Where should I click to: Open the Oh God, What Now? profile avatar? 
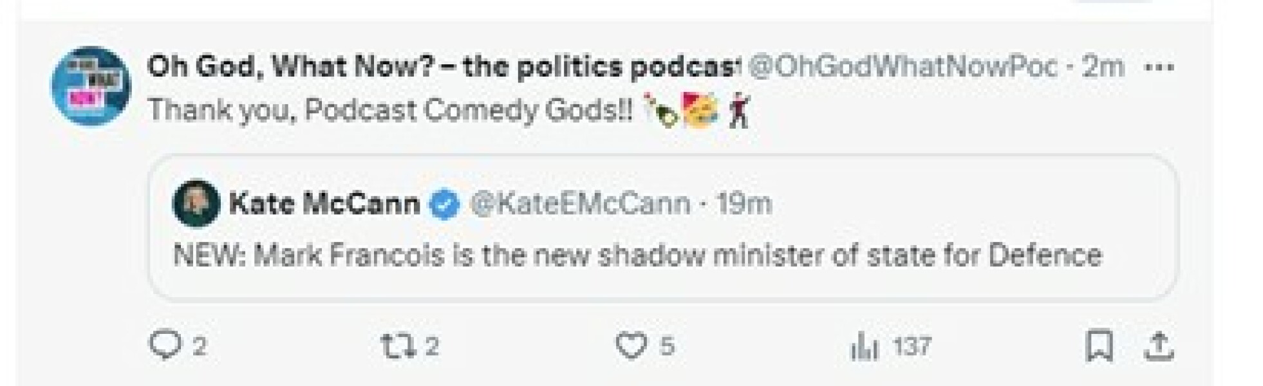(x=91, y=86)
